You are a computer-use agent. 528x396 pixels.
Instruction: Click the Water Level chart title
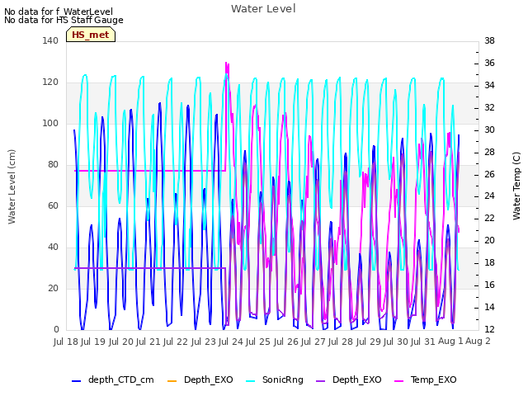263,9
